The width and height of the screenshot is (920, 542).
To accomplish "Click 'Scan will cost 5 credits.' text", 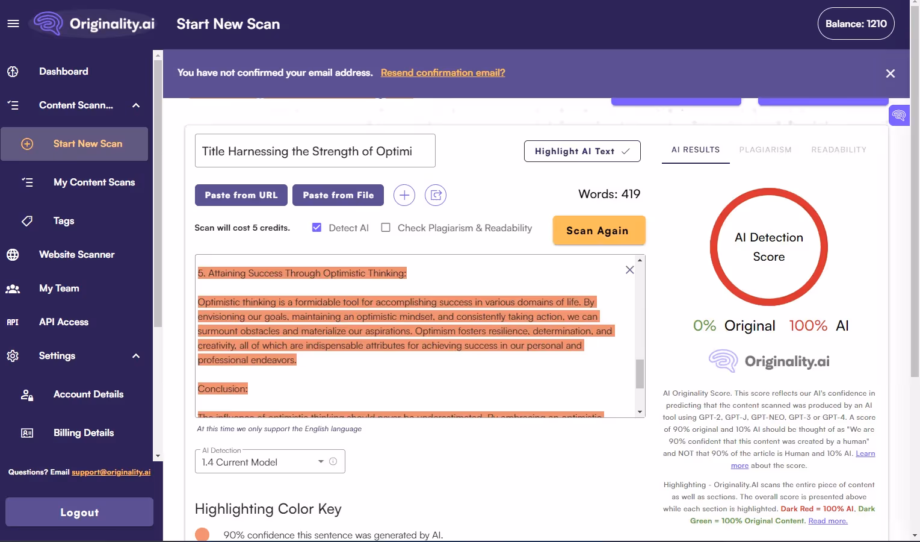I will 242,228.
